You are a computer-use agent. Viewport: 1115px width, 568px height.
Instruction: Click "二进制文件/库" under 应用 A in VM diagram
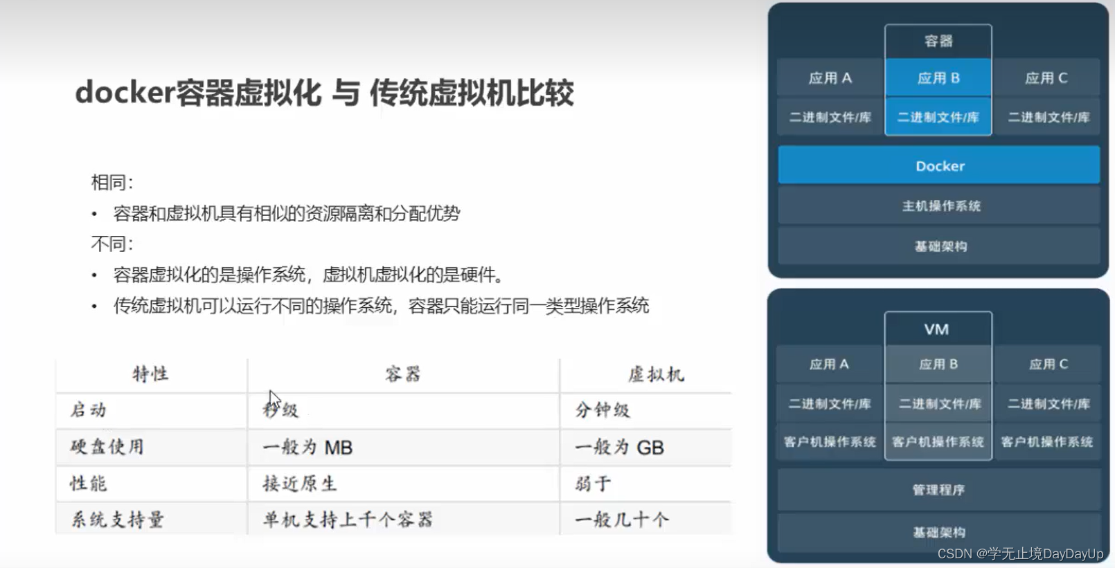[x=830, y=403]
